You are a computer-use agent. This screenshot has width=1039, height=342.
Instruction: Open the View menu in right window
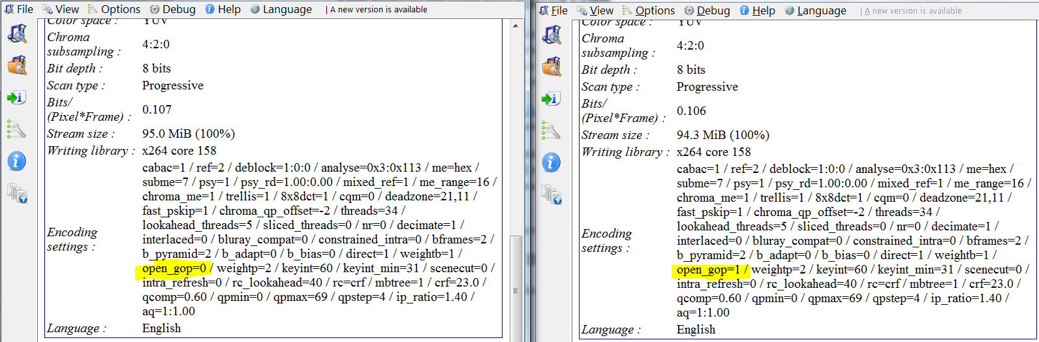click(x=595, y=10)
